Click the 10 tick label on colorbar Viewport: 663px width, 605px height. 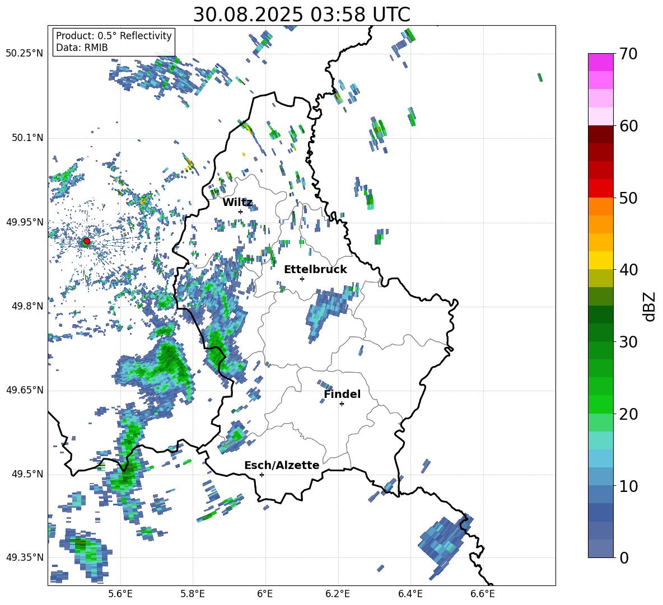click(x=628, y=486)
